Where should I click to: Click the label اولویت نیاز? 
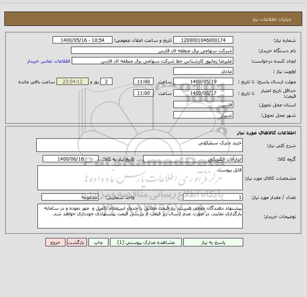tap(284, 72)
